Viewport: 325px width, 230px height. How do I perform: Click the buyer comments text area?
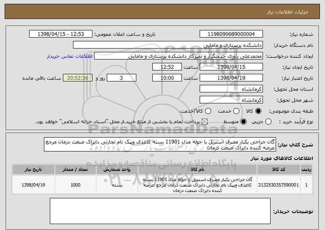160,211
